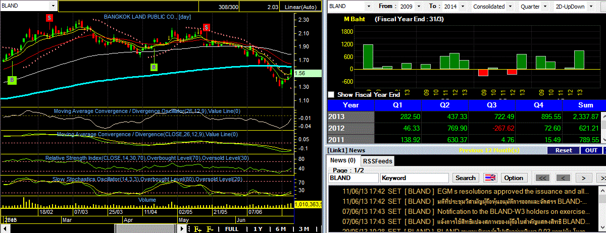This screenshot has height=233, width=606.
Task: Click the green B buy marker in February
Action: (x=12, y=80)
